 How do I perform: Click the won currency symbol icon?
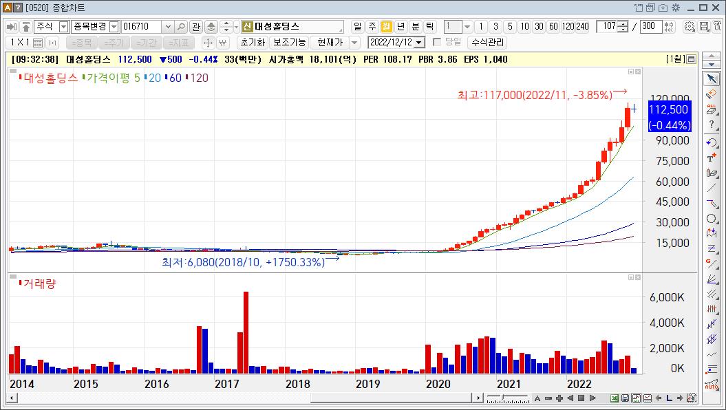click(x=223, y=43)
